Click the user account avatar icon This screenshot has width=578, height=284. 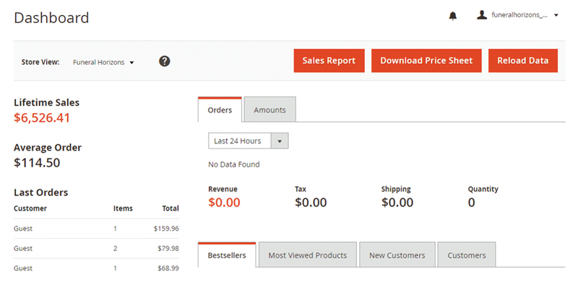[482, 15]
